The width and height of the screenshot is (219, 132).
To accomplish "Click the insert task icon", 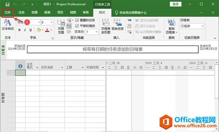I will click(130, 20).
